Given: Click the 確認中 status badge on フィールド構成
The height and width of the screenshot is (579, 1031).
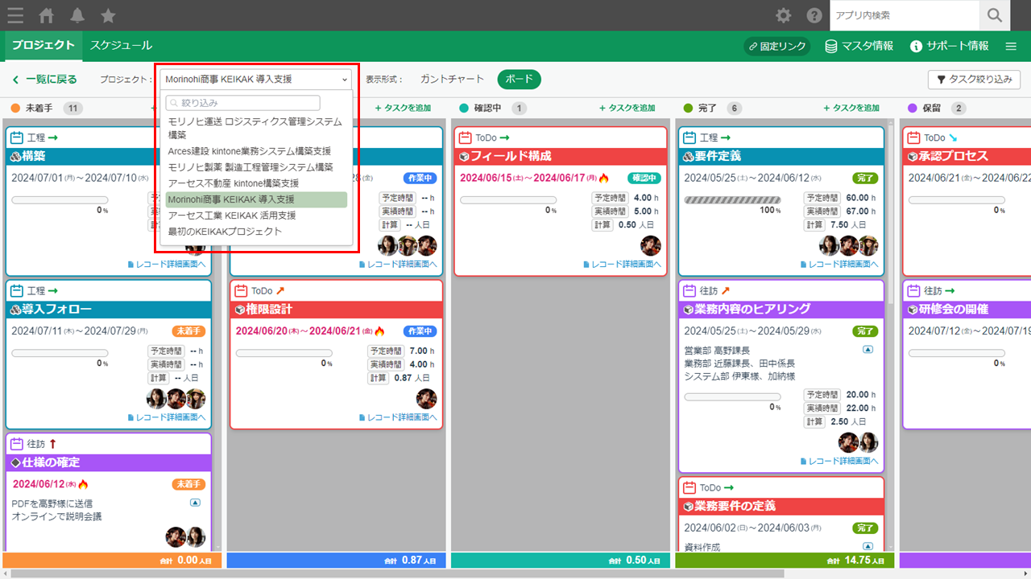Looking at the screenshot, I should point(644,178).
